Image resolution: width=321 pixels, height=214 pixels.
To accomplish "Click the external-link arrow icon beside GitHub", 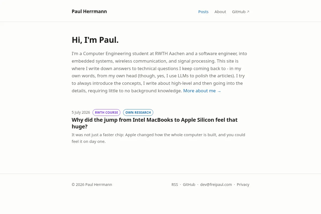I will tap(248, 12).
